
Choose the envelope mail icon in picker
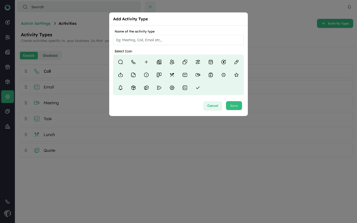click(185, 75)
